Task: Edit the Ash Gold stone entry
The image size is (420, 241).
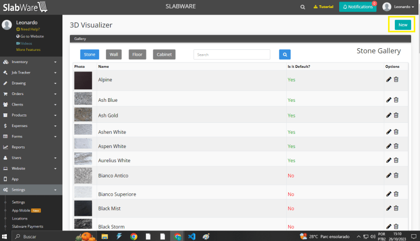Action: point(388,115)
